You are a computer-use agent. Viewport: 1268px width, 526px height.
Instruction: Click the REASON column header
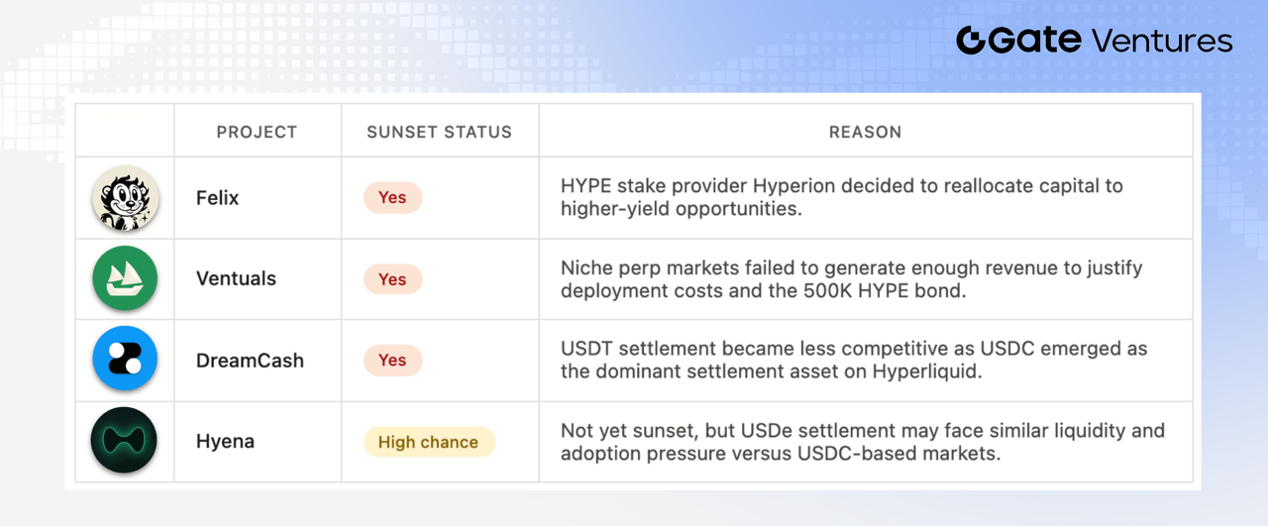(x=866, y=132)
